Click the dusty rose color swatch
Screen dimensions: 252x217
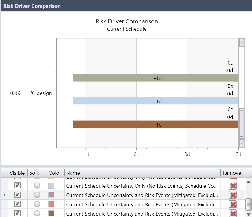(x=51, y=195)
